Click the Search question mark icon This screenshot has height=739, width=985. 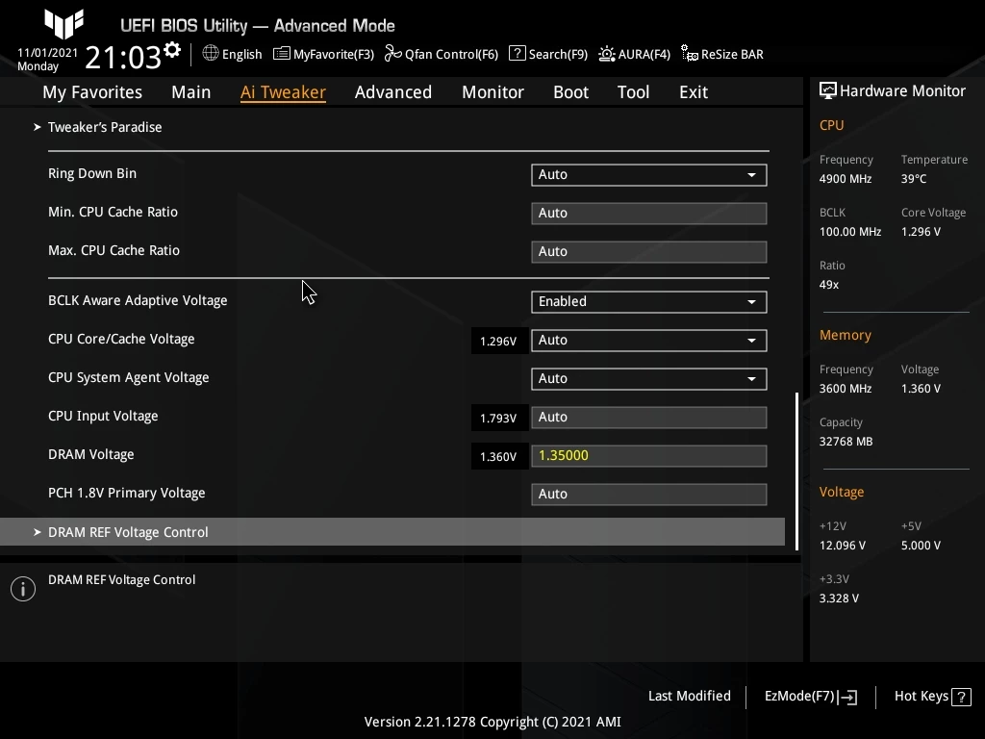coord(517,54)
